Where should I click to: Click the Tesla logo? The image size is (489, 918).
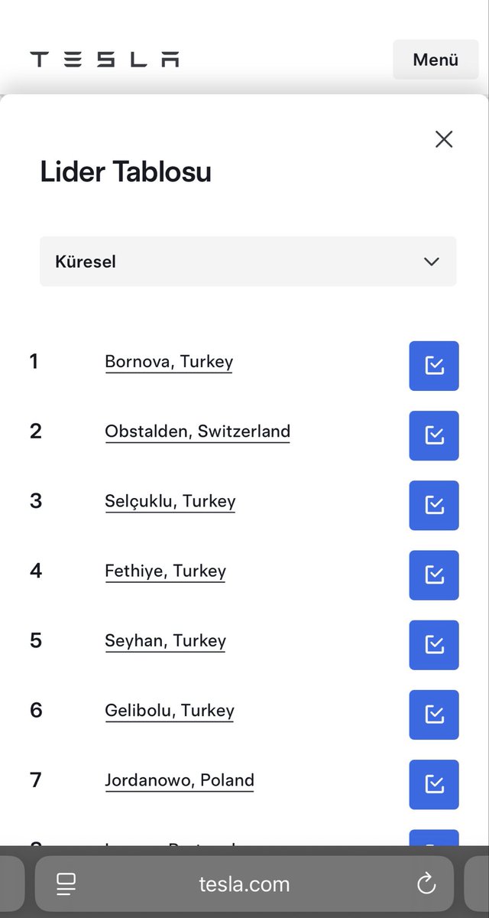(x=105, y=59)
